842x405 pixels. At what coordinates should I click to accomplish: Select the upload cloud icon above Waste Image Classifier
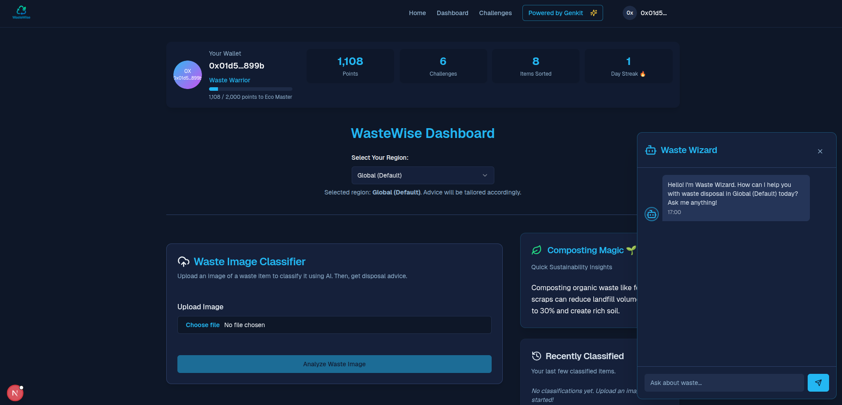coord(184,261)
